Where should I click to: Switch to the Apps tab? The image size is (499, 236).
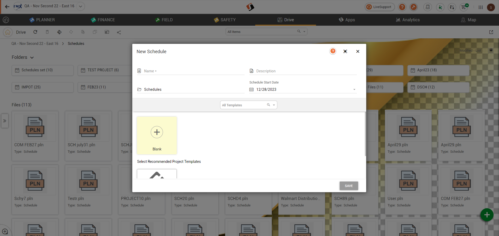(x=347, y=20)
